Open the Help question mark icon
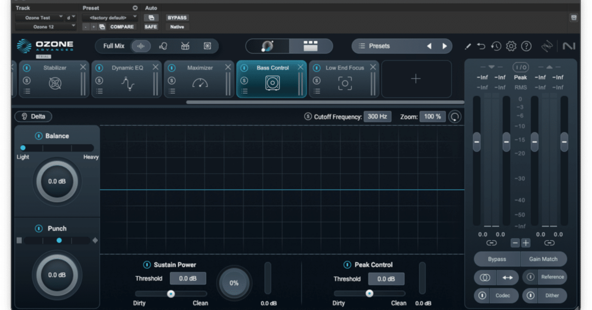592x310 pixels. (x=526, y=46)
